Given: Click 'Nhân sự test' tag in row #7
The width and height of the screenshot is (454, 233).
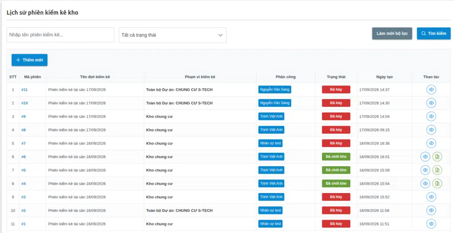Looking at the screenshot, I should (270, 143).
